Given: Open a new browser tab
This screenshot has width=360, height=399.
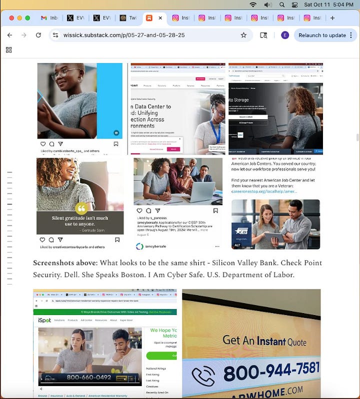Looking at the screenshot, I should 332,18.
